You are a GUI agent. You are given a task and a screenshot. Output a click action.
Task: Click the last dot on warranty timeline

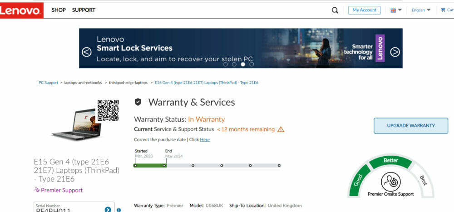(x=279, y=166)
